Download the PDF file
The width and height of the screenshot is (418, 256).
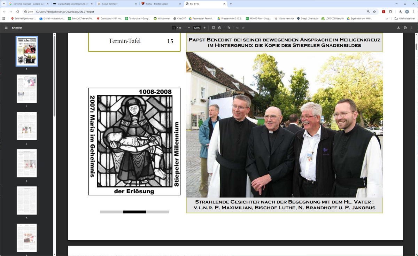tap(398, 28)
